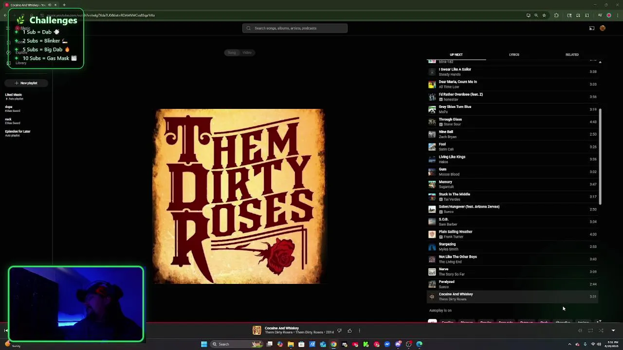The image size is (623, 350).
Task: Play Living Like Kings in queue
Action: [512, 159]
